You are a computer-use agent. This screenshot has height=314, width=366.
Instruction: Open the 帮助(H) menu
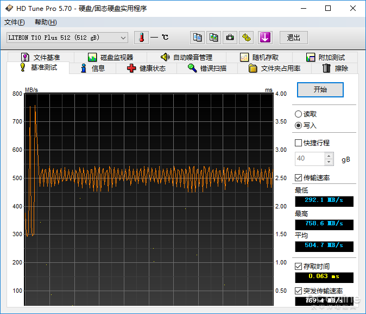[x=46, y=22]
